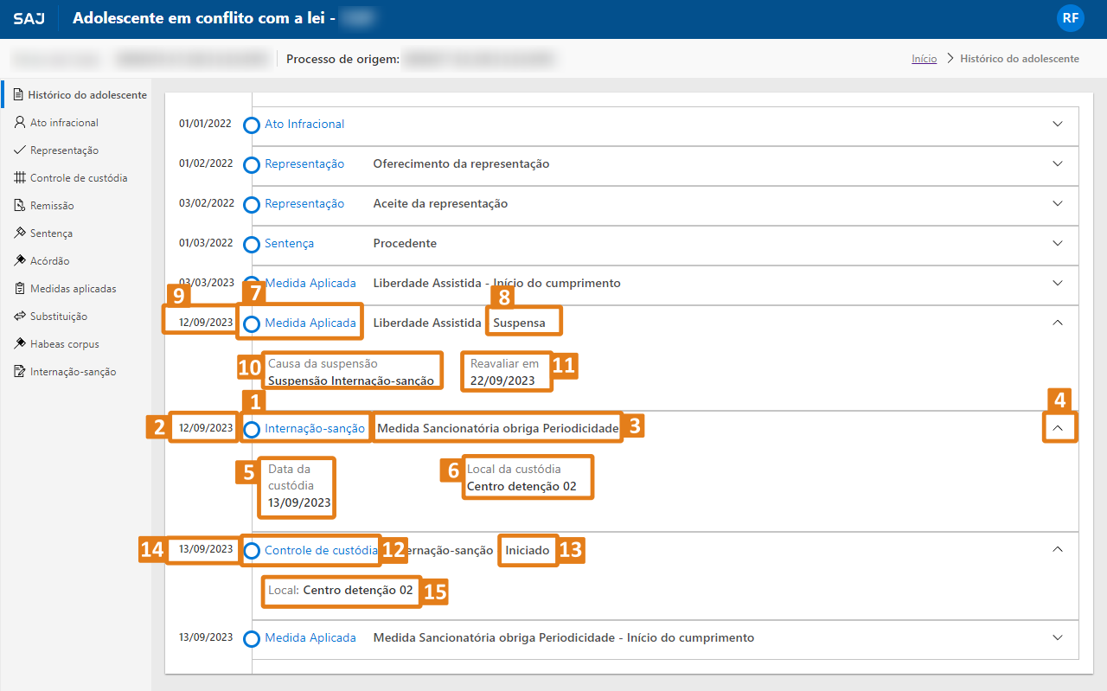
Task: Click the Internação-sanção edit icon in sidebar
Action: pyautogui.click(x=20, y=372)
